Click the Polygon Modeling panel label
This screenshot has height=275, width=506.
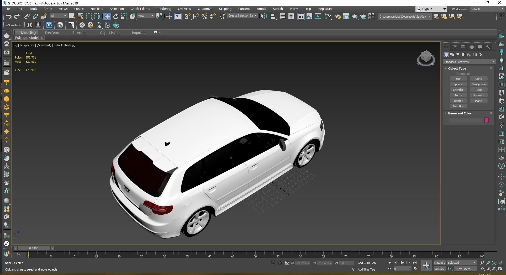click(x=29, y=38)
